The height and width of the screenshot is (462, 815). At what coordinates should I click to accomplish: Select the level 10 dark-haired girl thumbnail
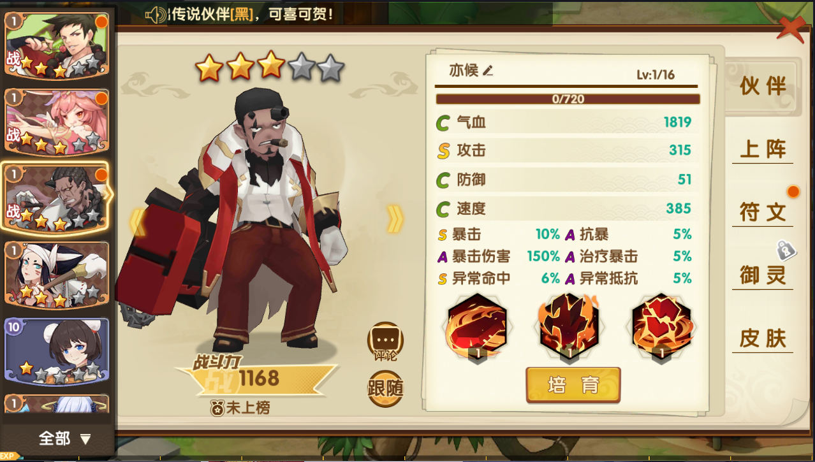click(x=57, y=350)
